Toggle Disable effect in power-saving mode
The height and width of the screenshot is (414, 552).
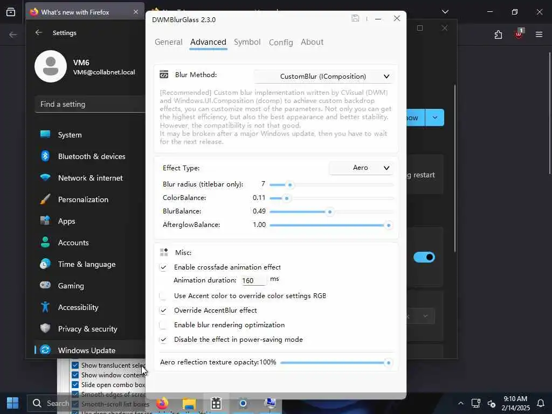pyautogui.click(x=163, y=340)
